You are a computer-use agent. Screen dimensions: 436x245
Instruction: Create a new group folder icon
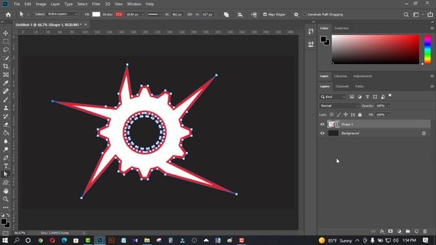coord(407,231)
